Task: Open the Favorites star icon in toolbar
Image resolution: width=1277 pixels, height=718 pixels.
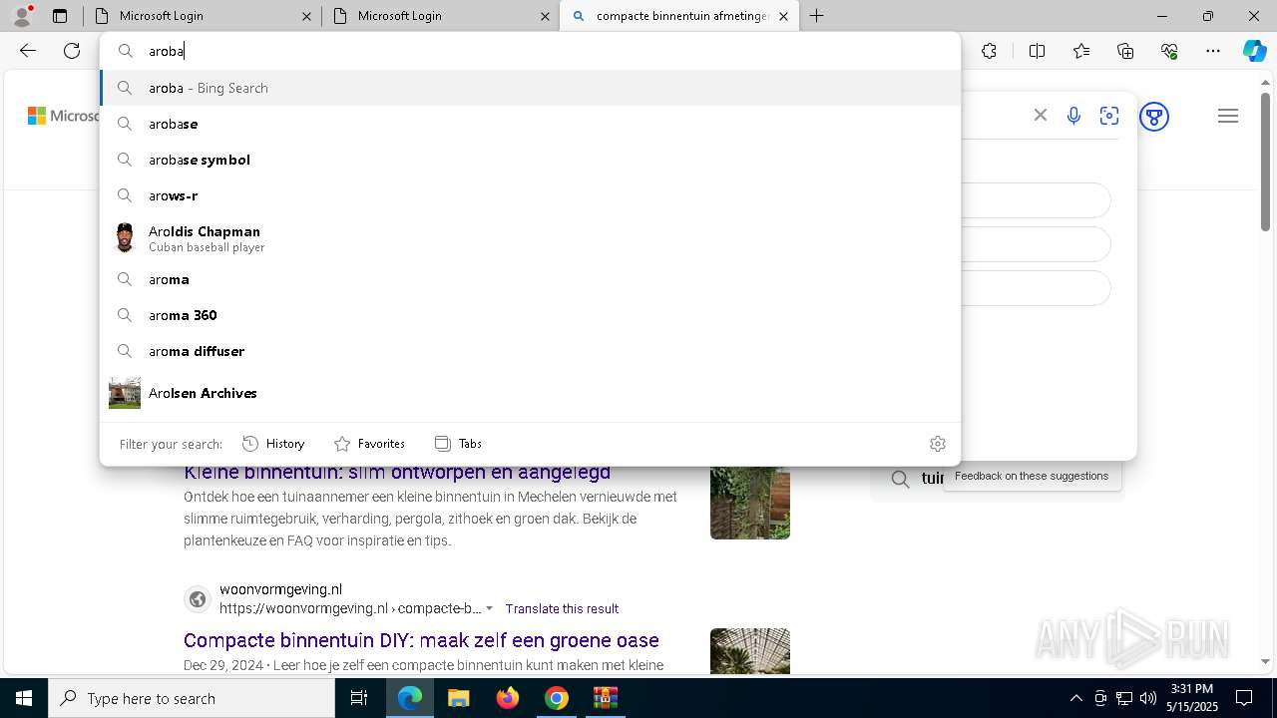Action: coord(1081,51)
